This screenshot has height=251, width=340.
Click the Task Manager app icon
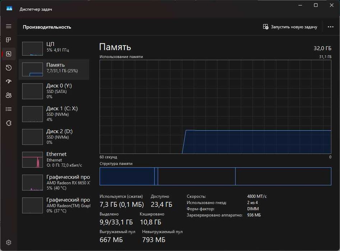[9, 9]
